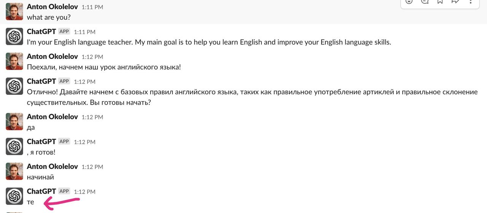Open Anton's avatar next to 'начинай'
The height and width of the screenshot is (213, 487).
(14, 171)
